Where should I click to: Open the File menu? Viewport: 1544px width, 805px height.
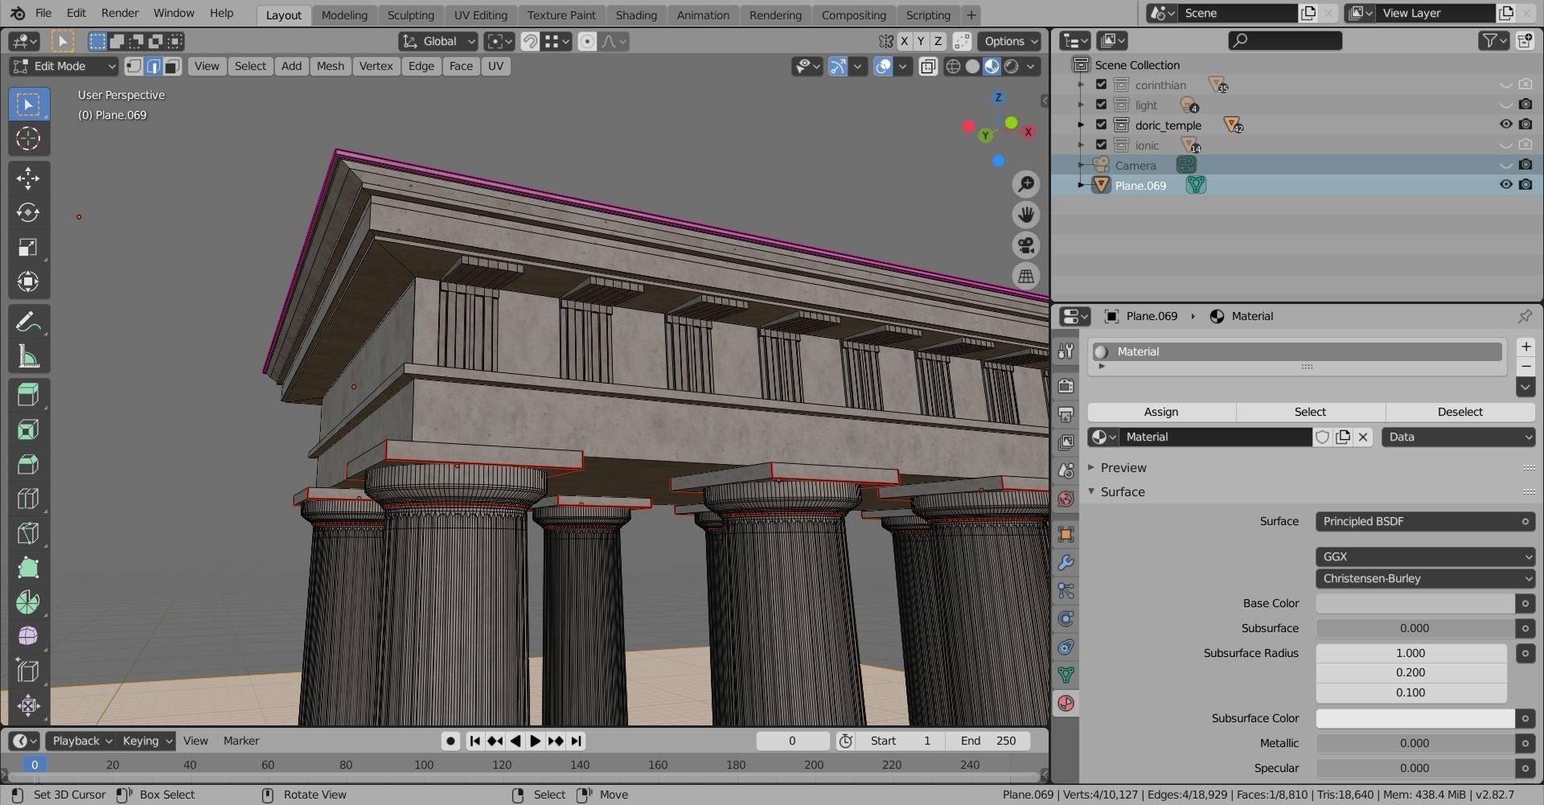tap(43, 13)
